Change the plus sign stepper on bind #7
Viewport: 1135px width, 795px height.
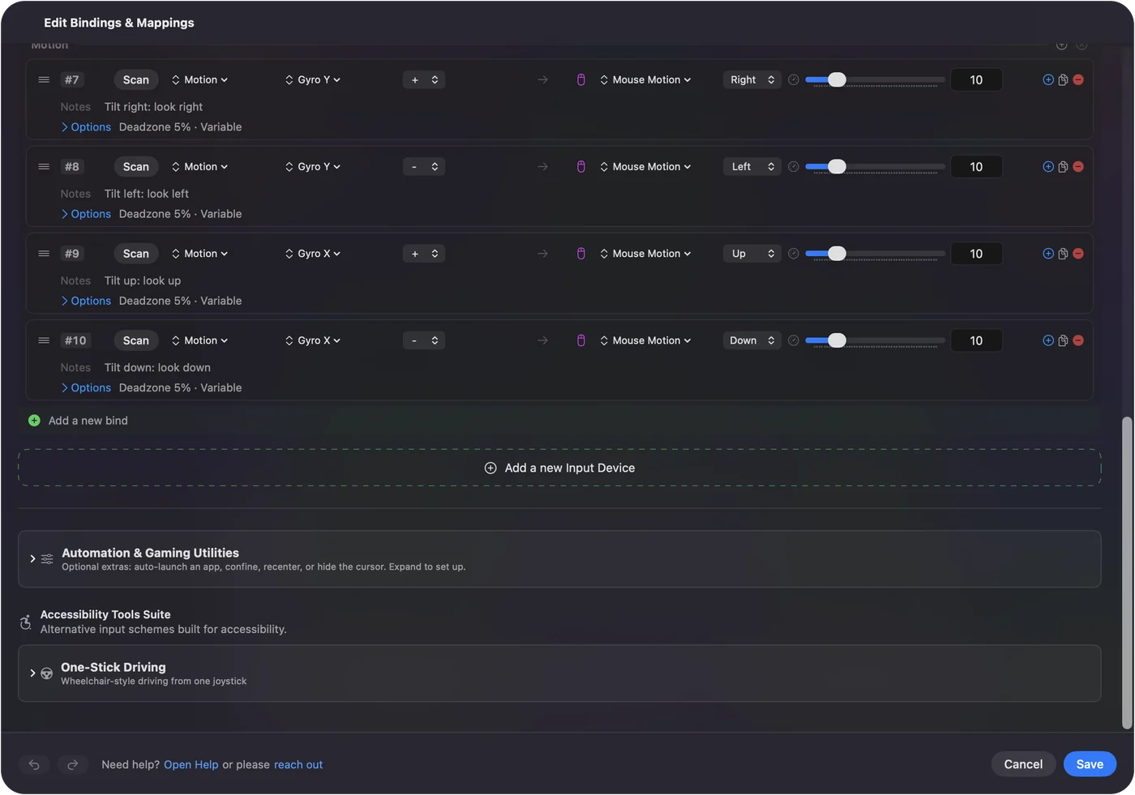point(424,79)
